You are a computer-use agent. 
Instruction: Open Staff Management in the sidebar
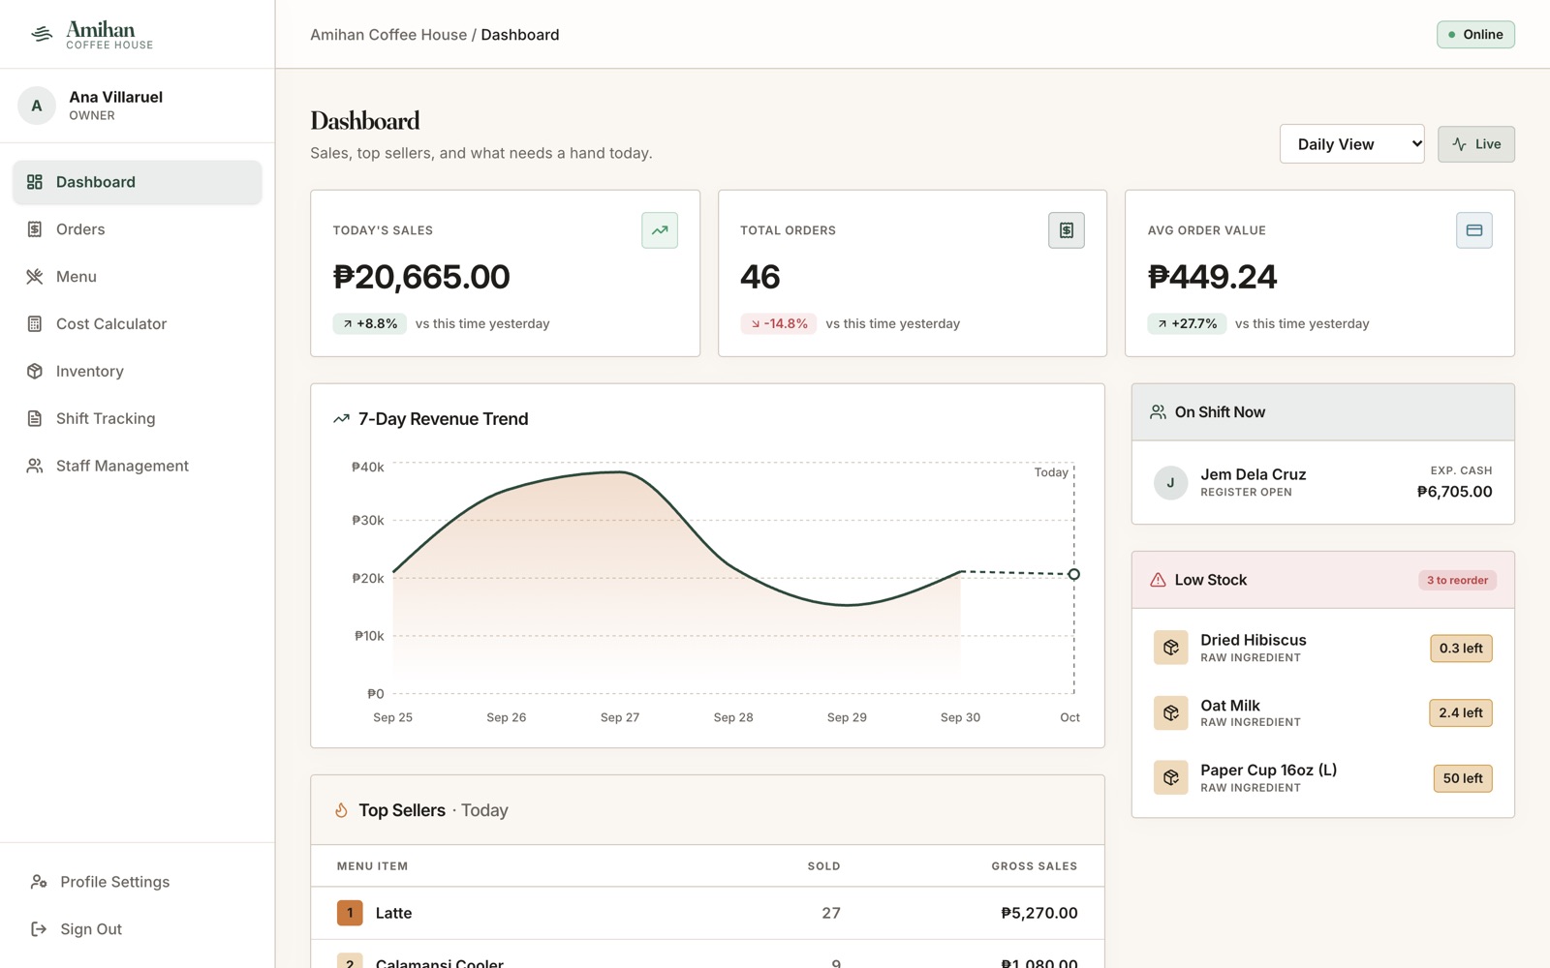tap(138, 466)
